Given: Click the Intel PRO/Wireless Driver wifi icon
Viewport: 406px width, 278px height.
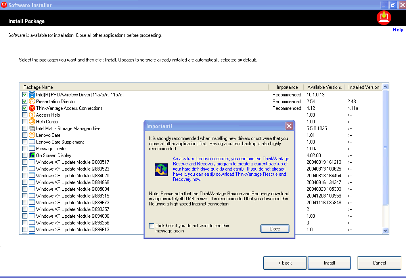Looking at the screenshot, I should click(x=32, y=94).
